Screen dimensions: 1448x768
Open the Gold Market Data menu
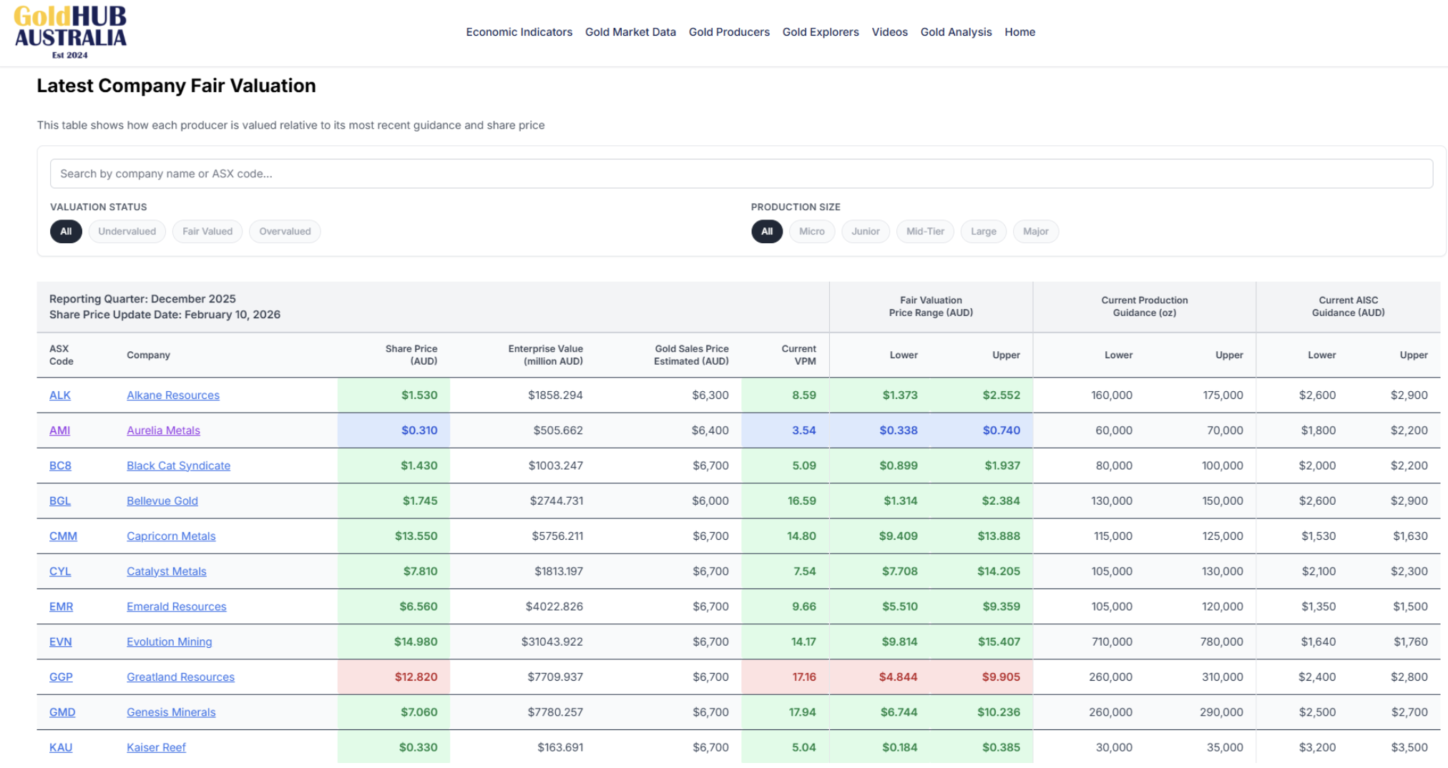(x=630, y=32)
